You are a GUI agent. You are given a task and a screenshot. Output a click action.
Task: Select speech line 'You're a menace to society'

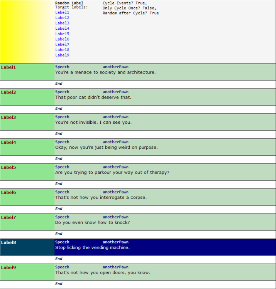pos(105,72)
